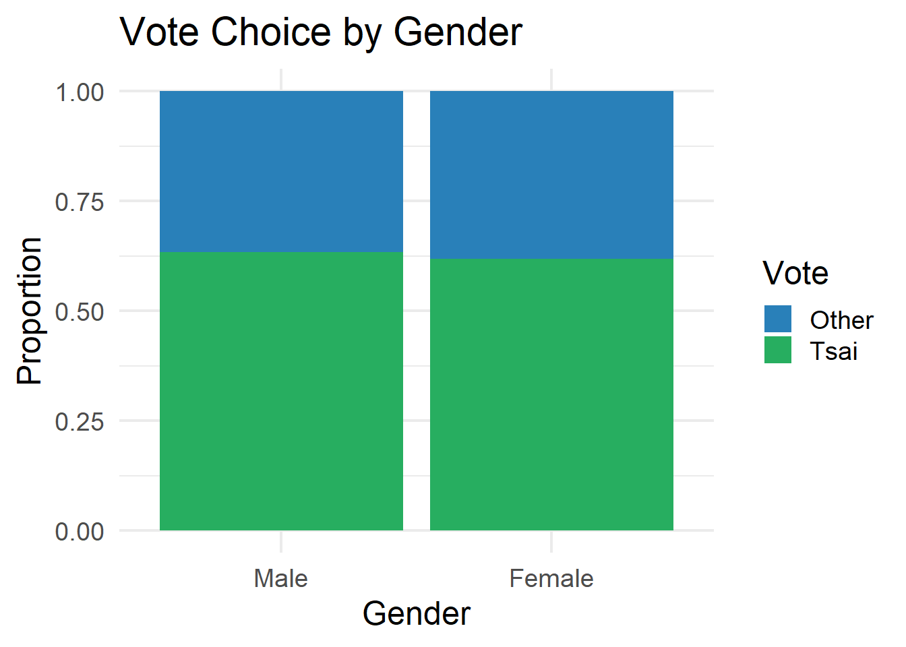906x647 pixels.
Task: Select the Tsai legend text label
Action: 834,351
